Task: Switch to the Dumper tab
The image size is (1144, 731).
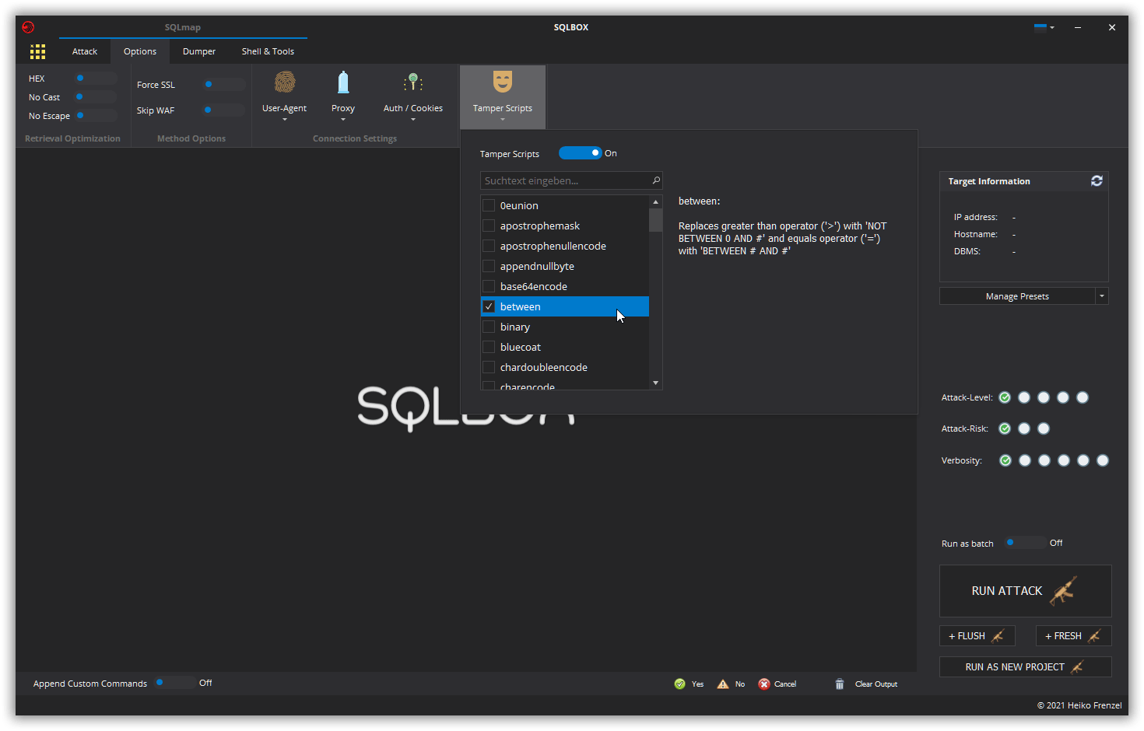Action: coord(199,51)
